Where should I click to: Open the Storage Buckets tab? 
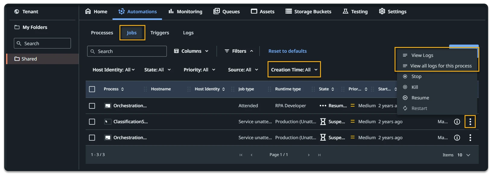308,11
